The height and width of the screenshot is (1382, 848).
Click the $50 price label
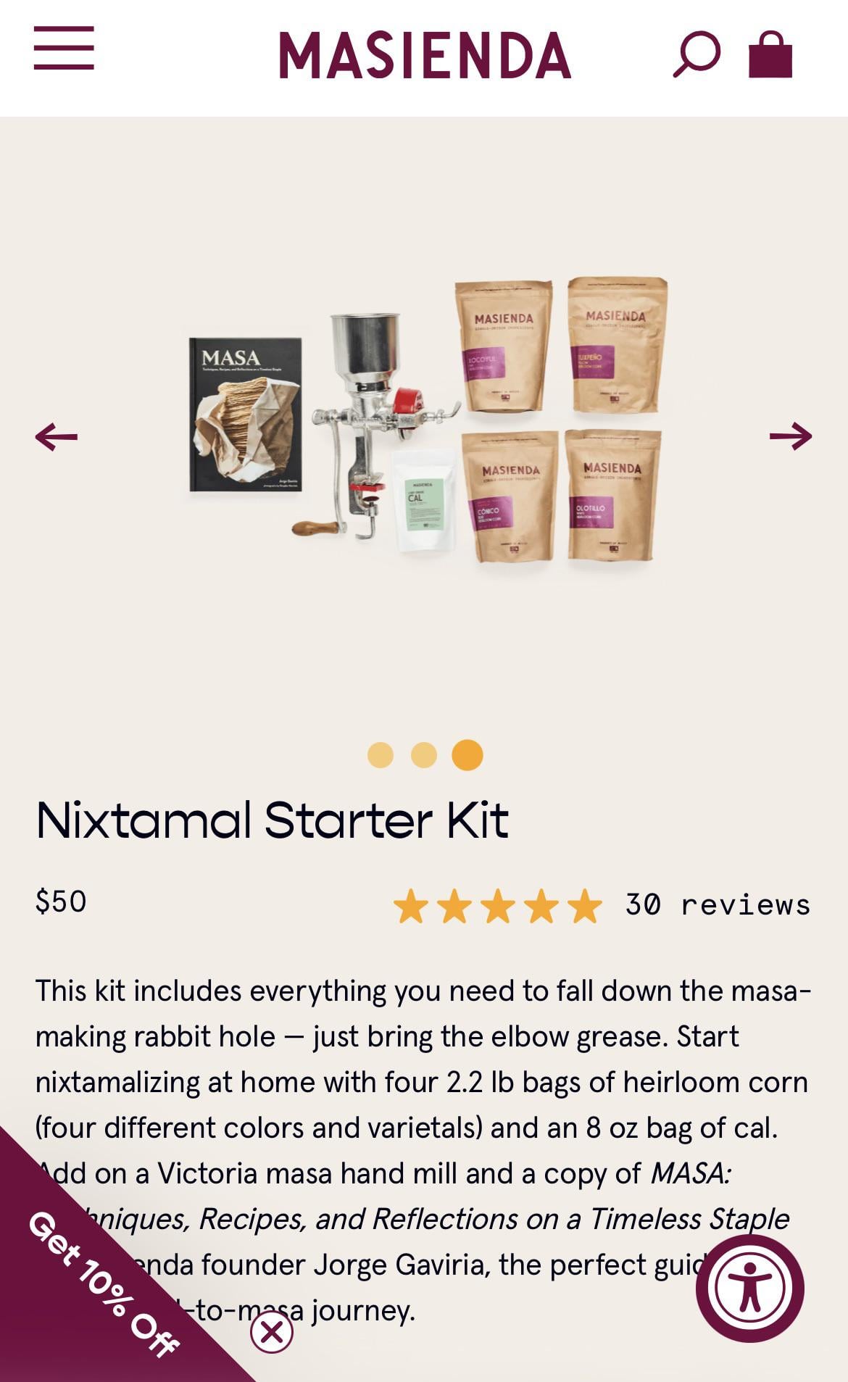[x=61, y=902]
